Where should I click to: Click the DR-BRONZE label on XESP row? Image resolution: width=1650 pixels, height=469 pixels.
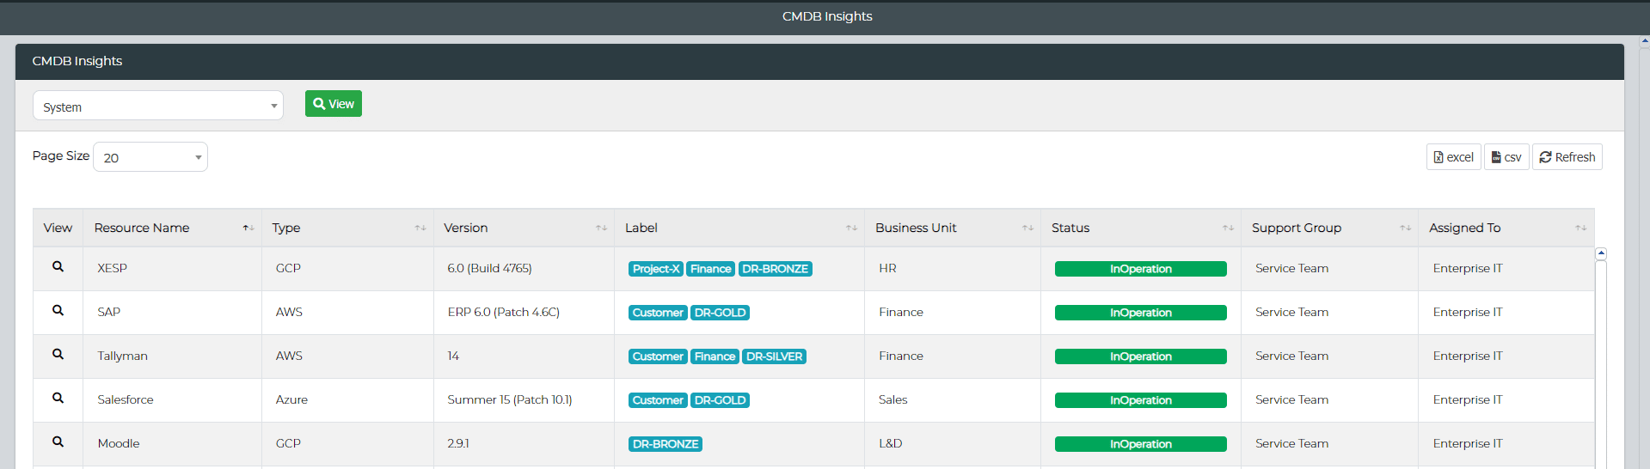[x=775, y=269]
